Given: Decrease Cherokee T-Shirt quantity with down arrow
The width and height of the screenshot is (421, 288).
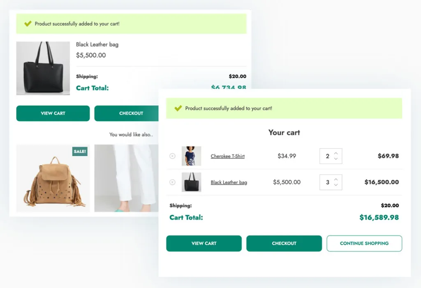Looking at the screenshot, I should pos(336,159).
